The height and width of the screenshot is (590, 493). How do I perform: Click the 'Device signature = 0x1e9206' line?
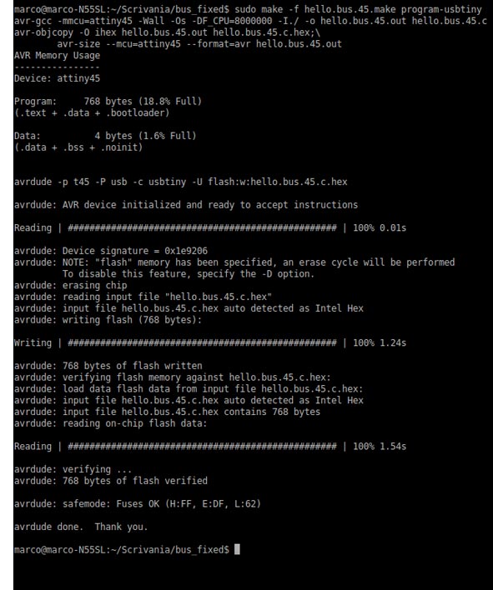(111, 251)
